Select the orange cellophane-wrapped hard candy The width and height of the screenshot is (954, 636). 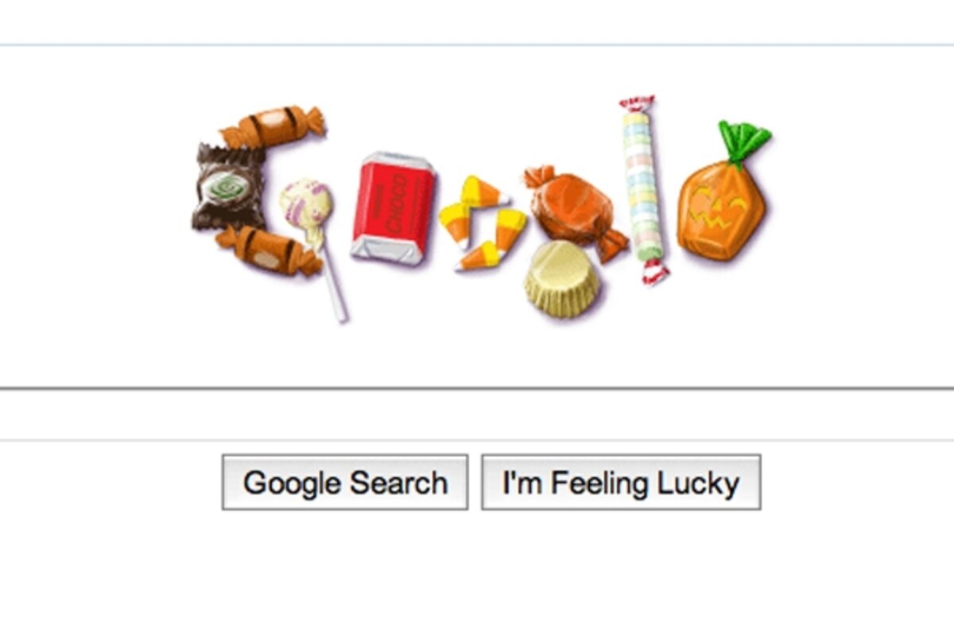click(x=574, y=210)
